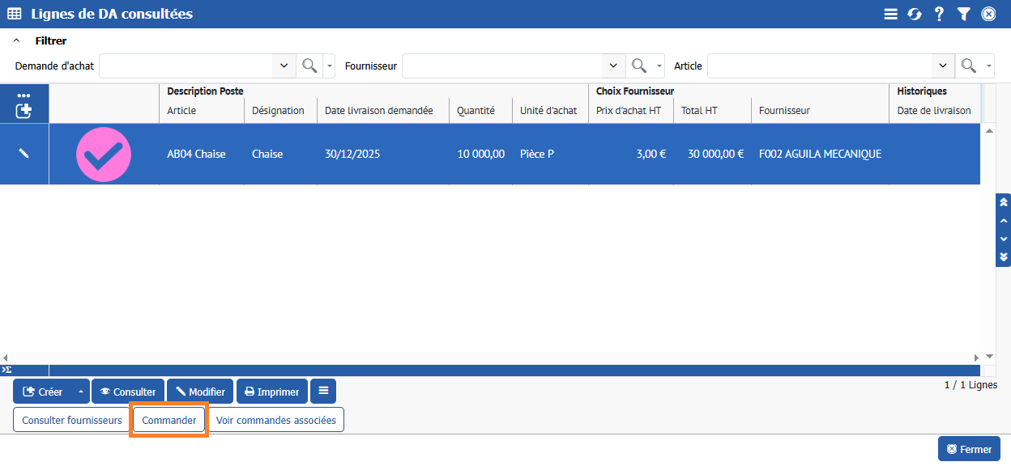Open the Créer button's arrow menu

tap(80, 392)
